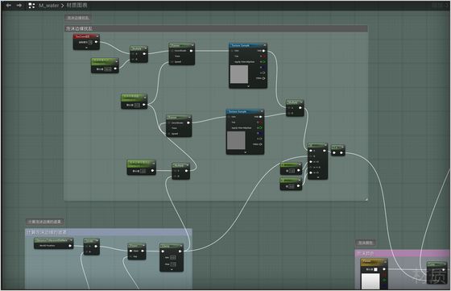This screenshot has height=291, width=451.
Task: Edit the middle green parameter node's default value
Action: tap(137, 105)
